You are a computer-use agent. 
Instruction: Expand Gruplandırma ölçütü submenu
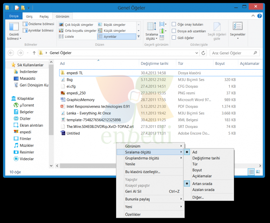150,158
